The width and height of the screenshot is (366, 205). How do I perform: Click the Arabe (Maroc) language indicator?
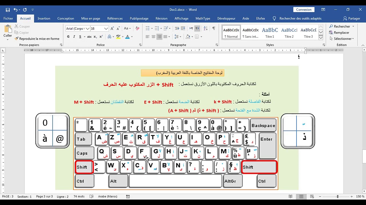pos(108,196)
